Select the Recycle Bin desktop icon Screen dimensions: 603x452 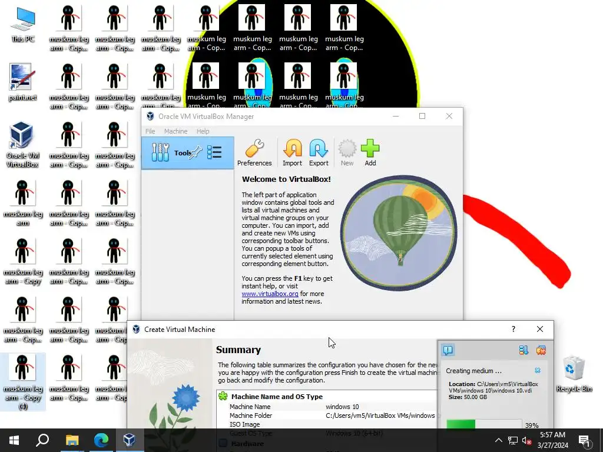point(574,374)
